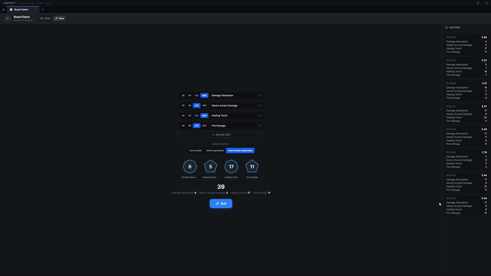Open a new tab with plus icon

[x=43, y=10]
